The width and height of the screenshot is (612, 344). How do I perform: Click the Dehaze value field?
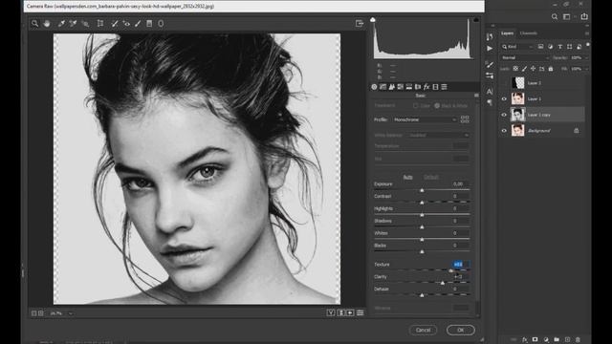[x=460, y=289]
